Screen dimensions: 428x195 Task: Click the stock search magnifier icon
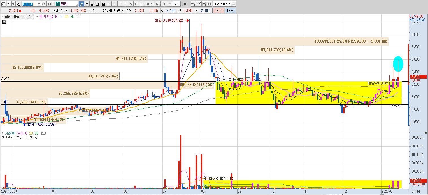44,4
